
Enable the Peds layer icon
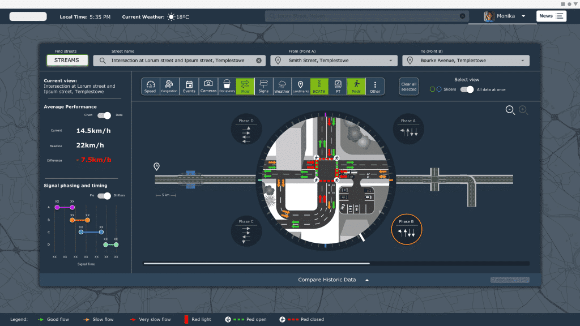357,85
